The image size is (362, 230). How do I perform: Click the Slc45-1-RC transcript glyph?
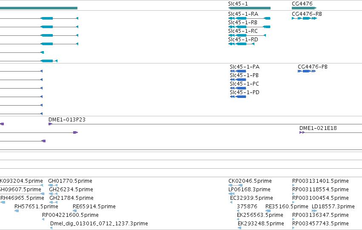click(247, 35)
